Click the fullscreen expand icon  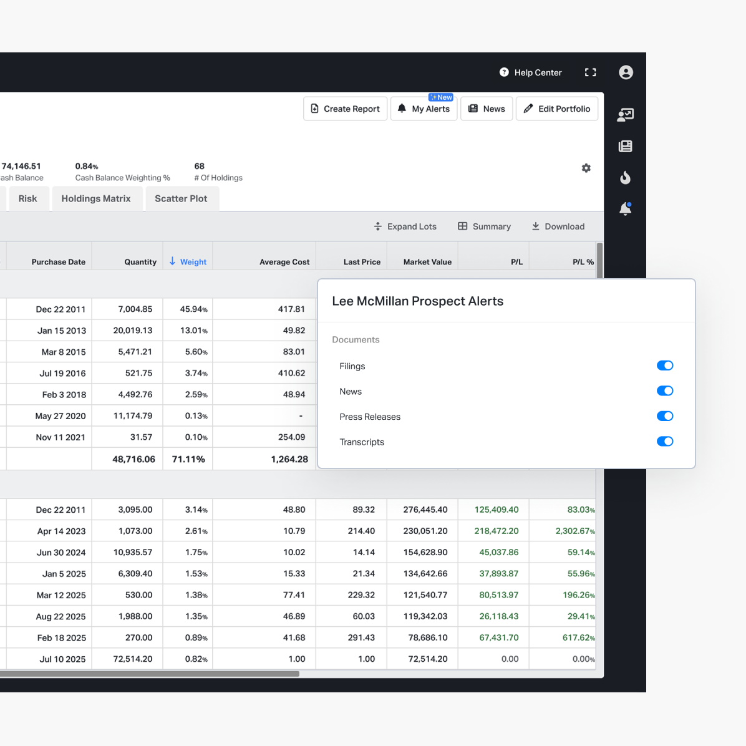coord(590,72)
